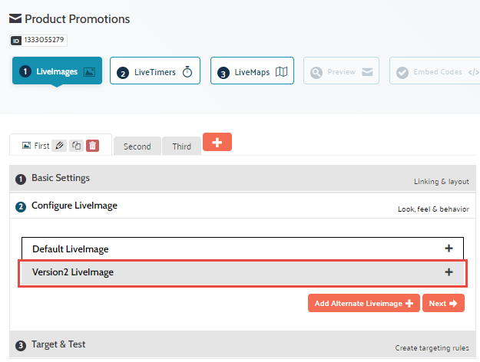Screen dimensions: 480x362
Task: Switch to the Third tab
Action: pyautogui.click(x=181, y=146)
